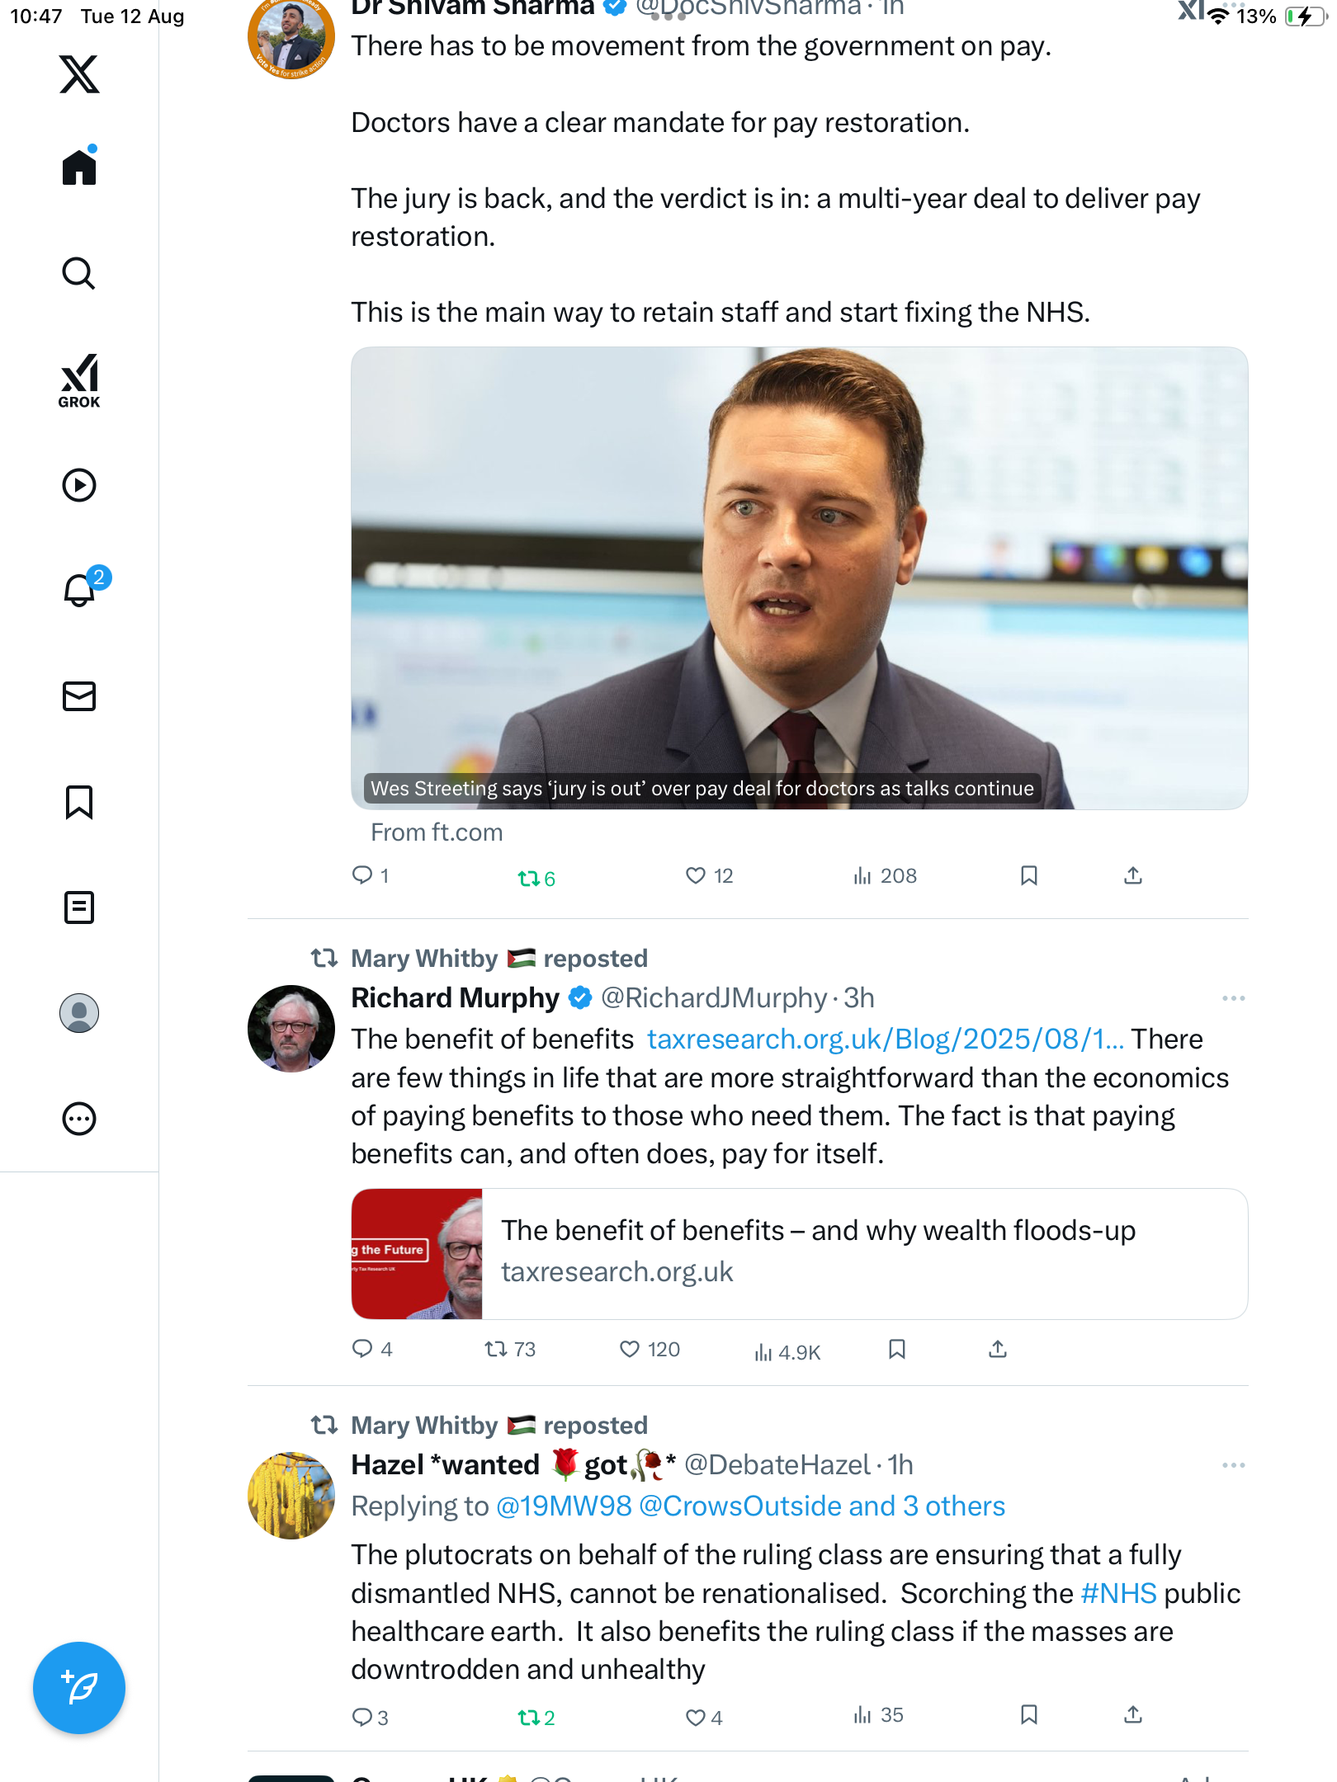Open the Notifications bell
Viewport: 1337px width, 1782px height.
click(x=79, y=590)
